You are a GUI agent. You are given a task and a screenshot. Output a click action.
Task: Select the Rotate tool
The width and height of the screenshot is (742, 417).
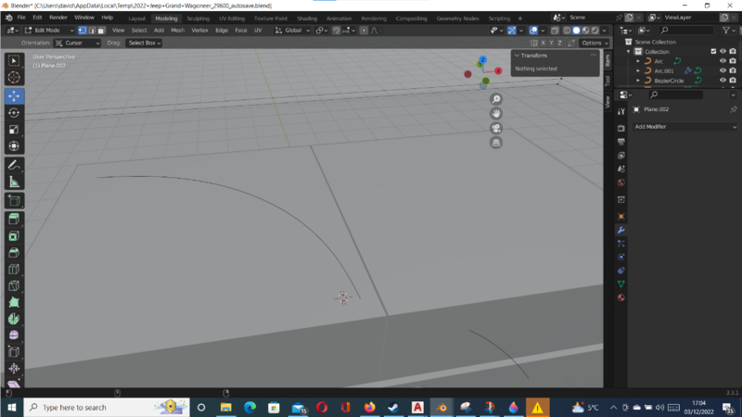point(14,113)
